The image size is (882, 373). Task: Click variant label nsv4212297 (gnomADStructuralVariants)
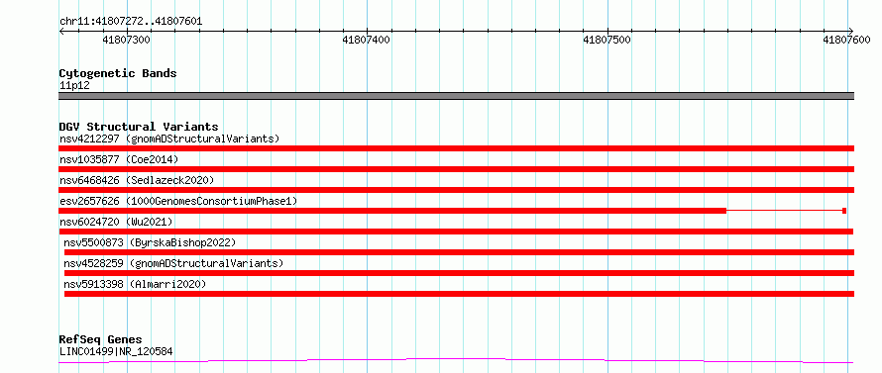point(169,139)
